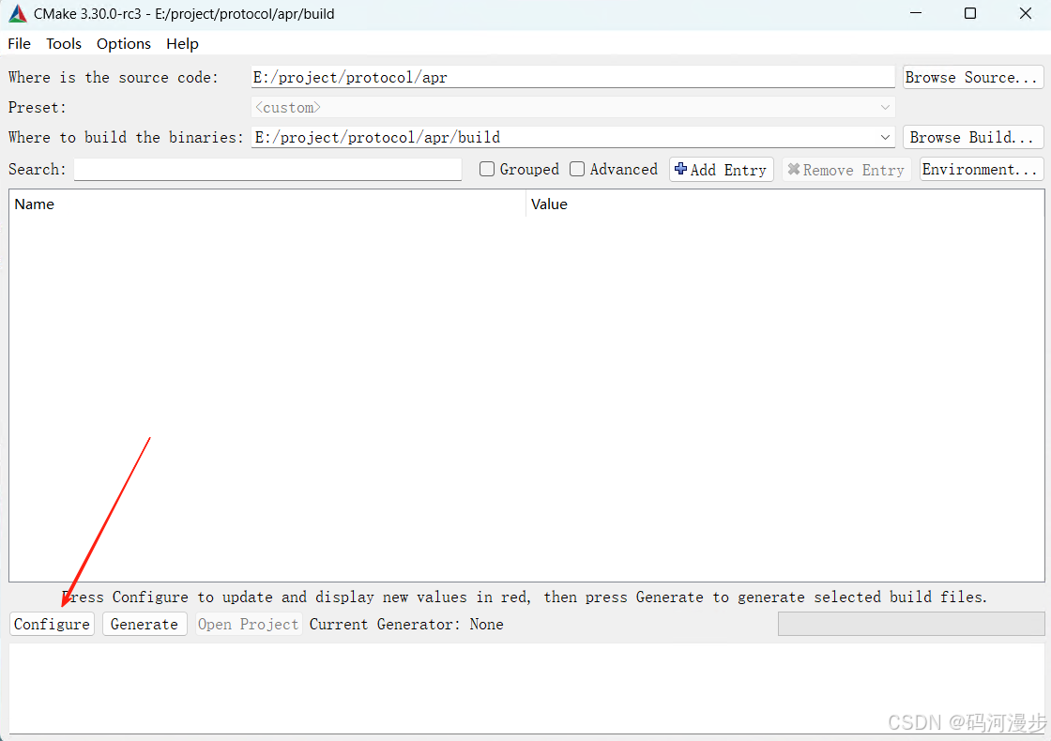The width and height of the screenshot is (1051, 741).
Task: Open the Options menu
Action: pyautogui.click(x=123, y=43)
